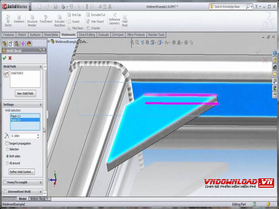Click the Zoom to Area icon
The image size is (279, 209).
[x=137, y=42]
